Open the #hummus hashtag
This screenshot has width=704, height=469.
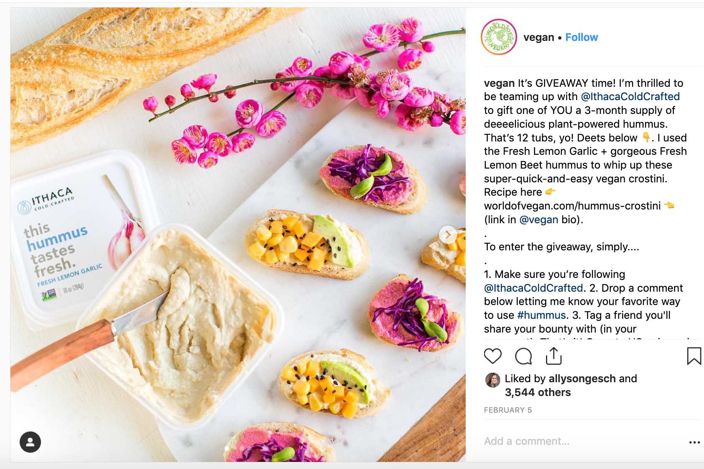tap(541, 315)
